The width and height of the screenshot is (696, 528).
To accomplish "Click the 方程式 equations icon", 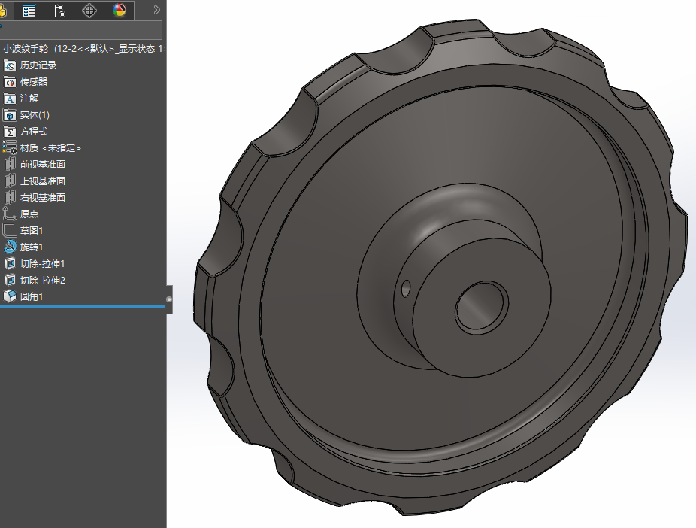I will coord(10,132).
